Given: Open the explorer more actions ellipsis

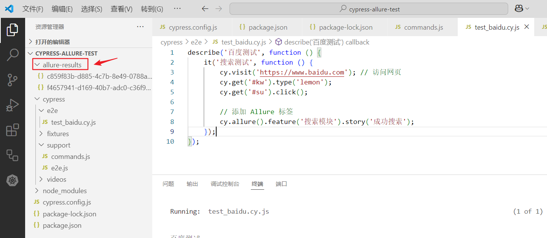Looking at the screenshot, I should pos(140,27).
